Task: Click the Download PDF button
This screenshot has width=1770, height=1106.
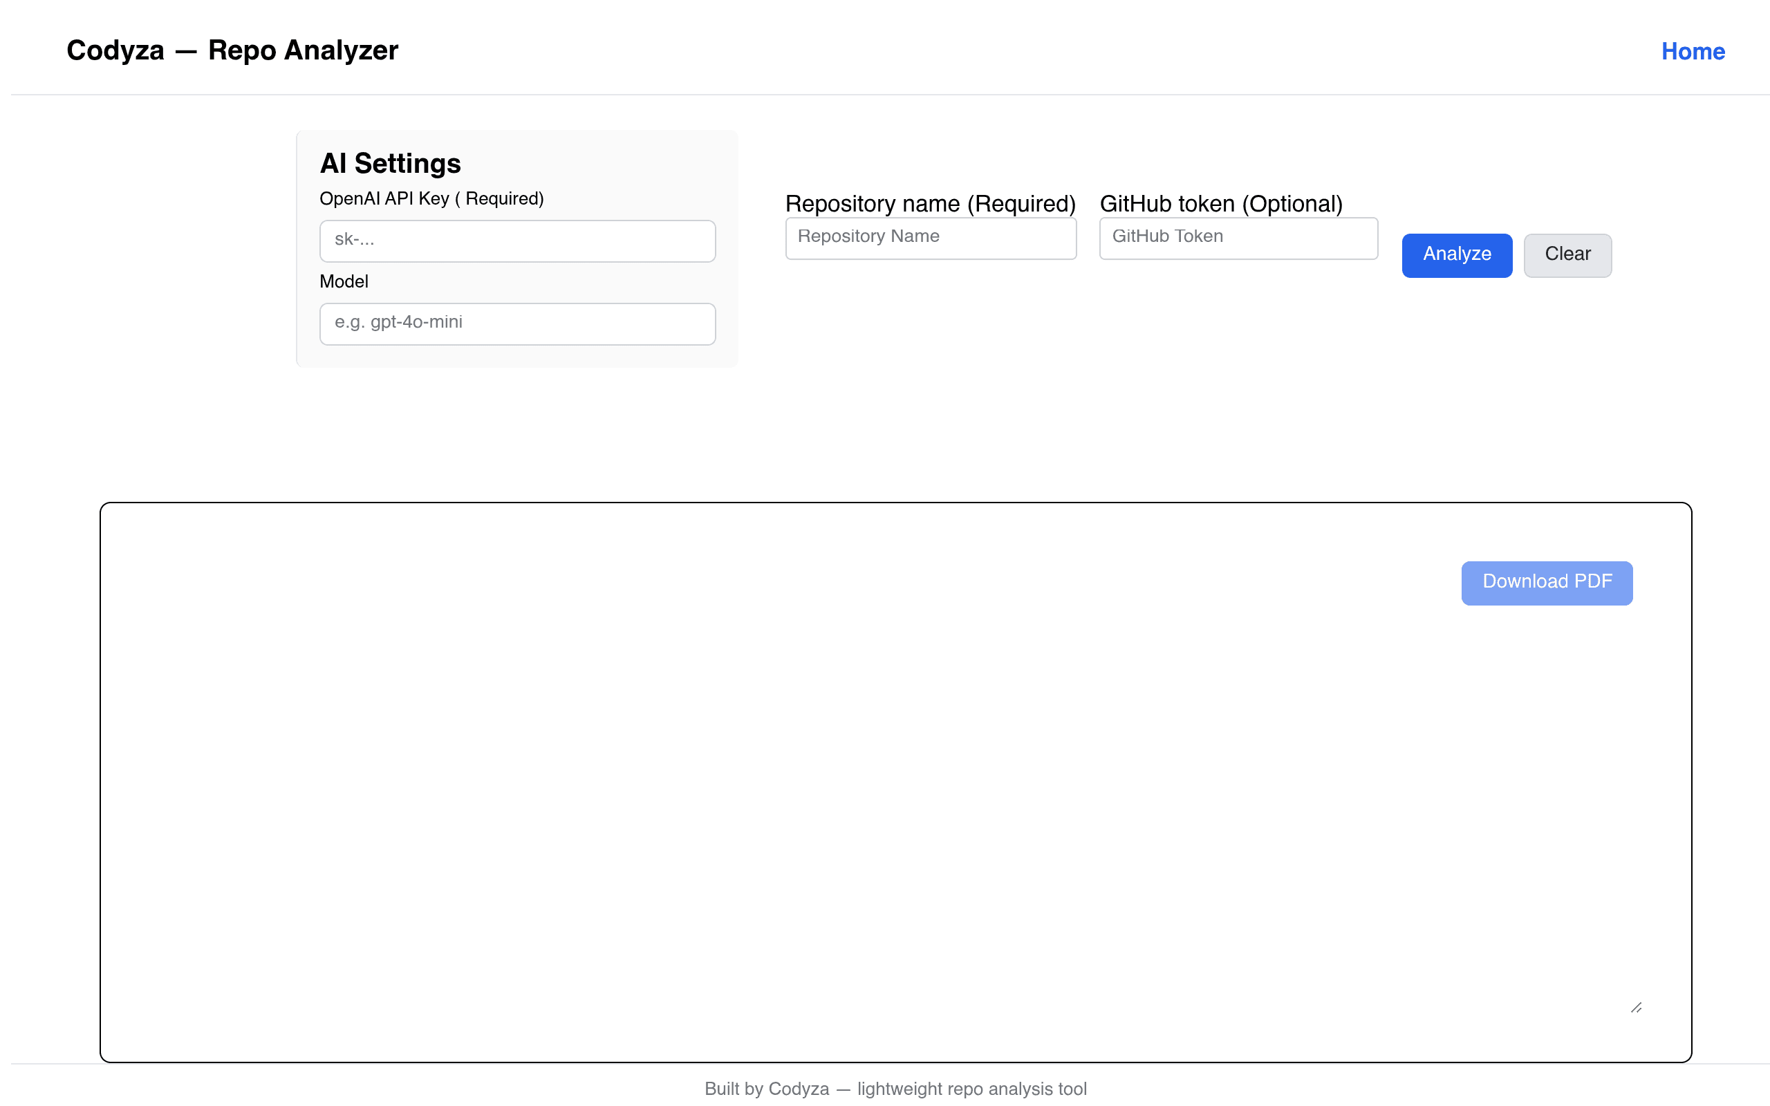Action: [1546, 582]
